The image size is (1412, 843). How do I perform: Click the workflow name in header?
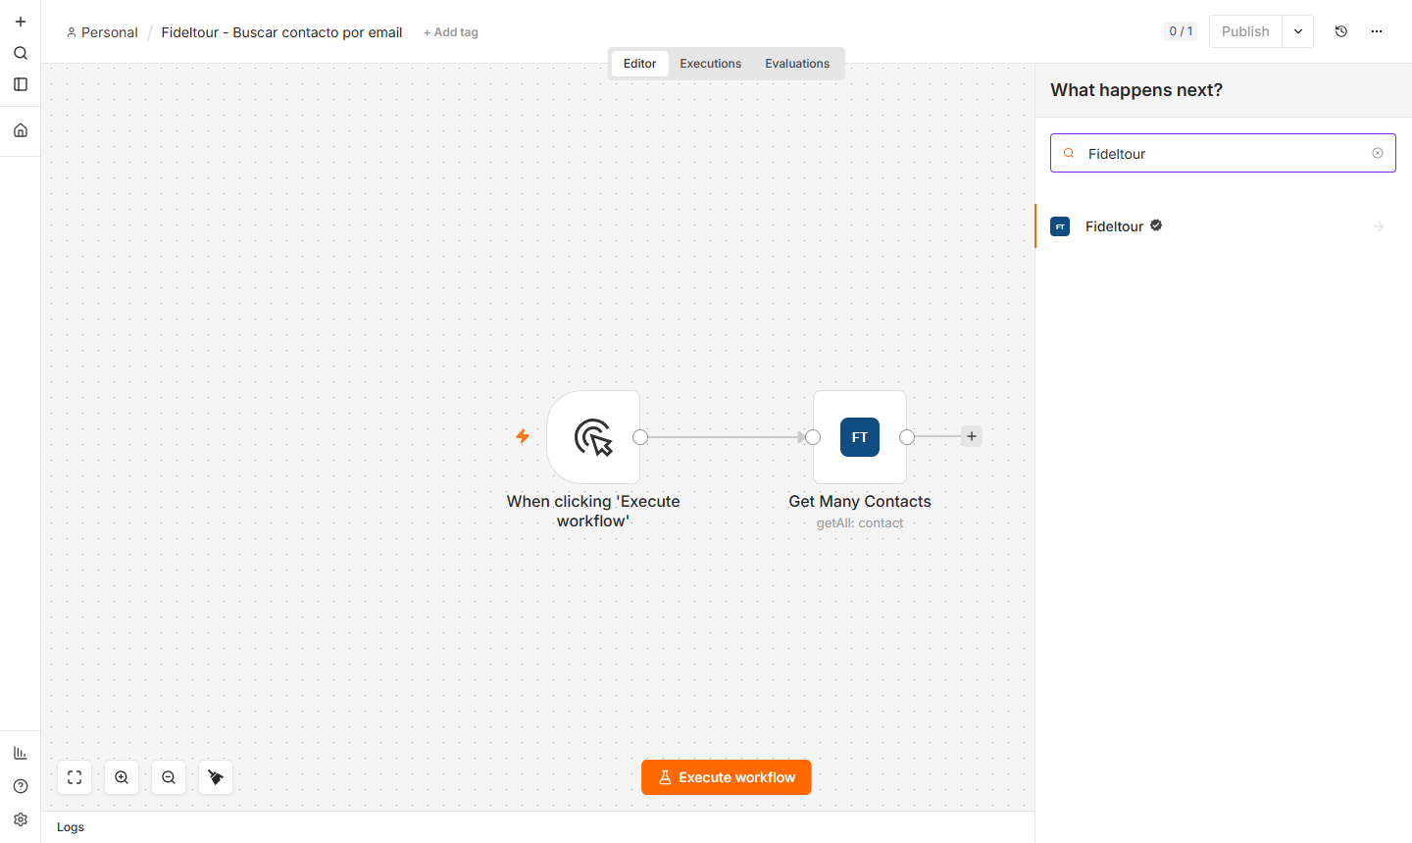click(282, 32)
